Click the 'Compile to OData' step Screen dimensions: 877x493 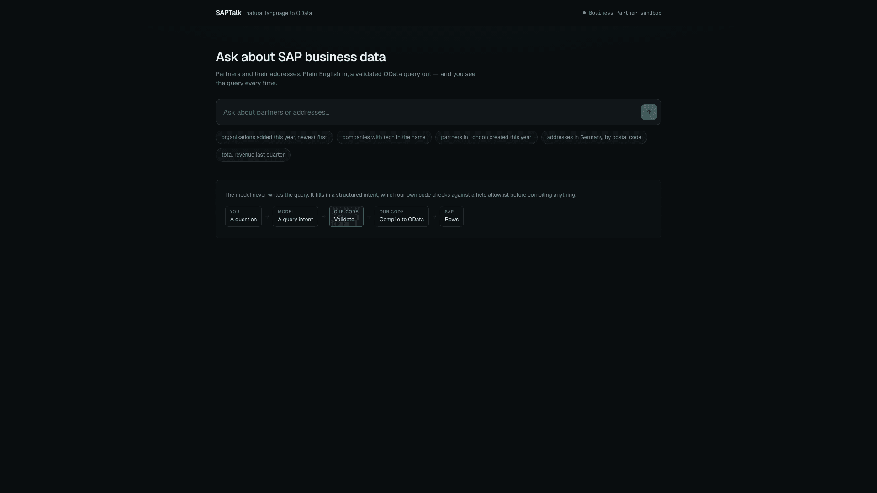402,216
